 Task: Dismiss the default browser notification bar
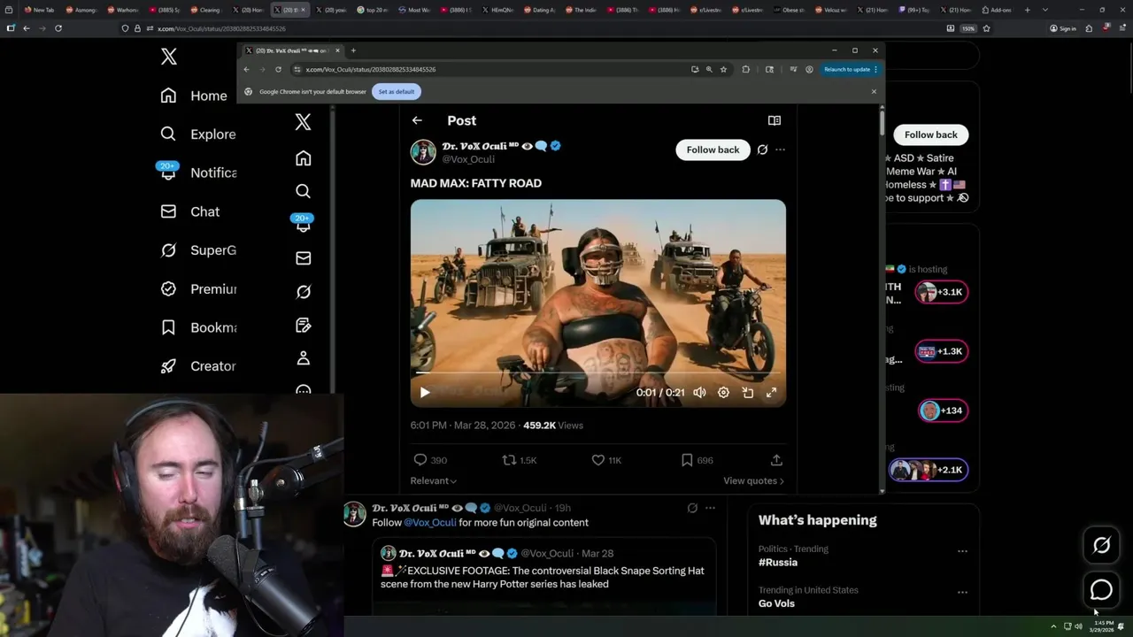pos(874,91)
